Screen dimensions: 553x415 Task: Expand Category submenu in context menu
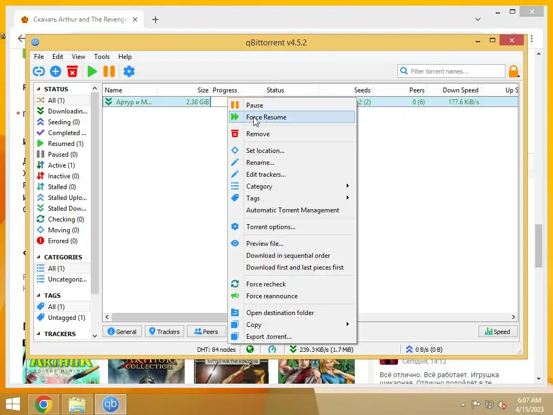tap(292, 186)
